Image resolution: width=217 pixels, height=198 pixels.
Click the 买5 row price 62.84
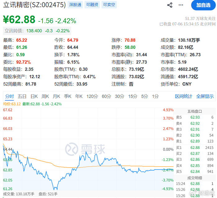click(195, 172)
